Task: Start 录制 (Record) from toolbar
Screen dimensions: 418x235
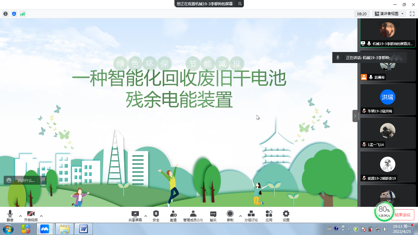Action: point(230,214)
